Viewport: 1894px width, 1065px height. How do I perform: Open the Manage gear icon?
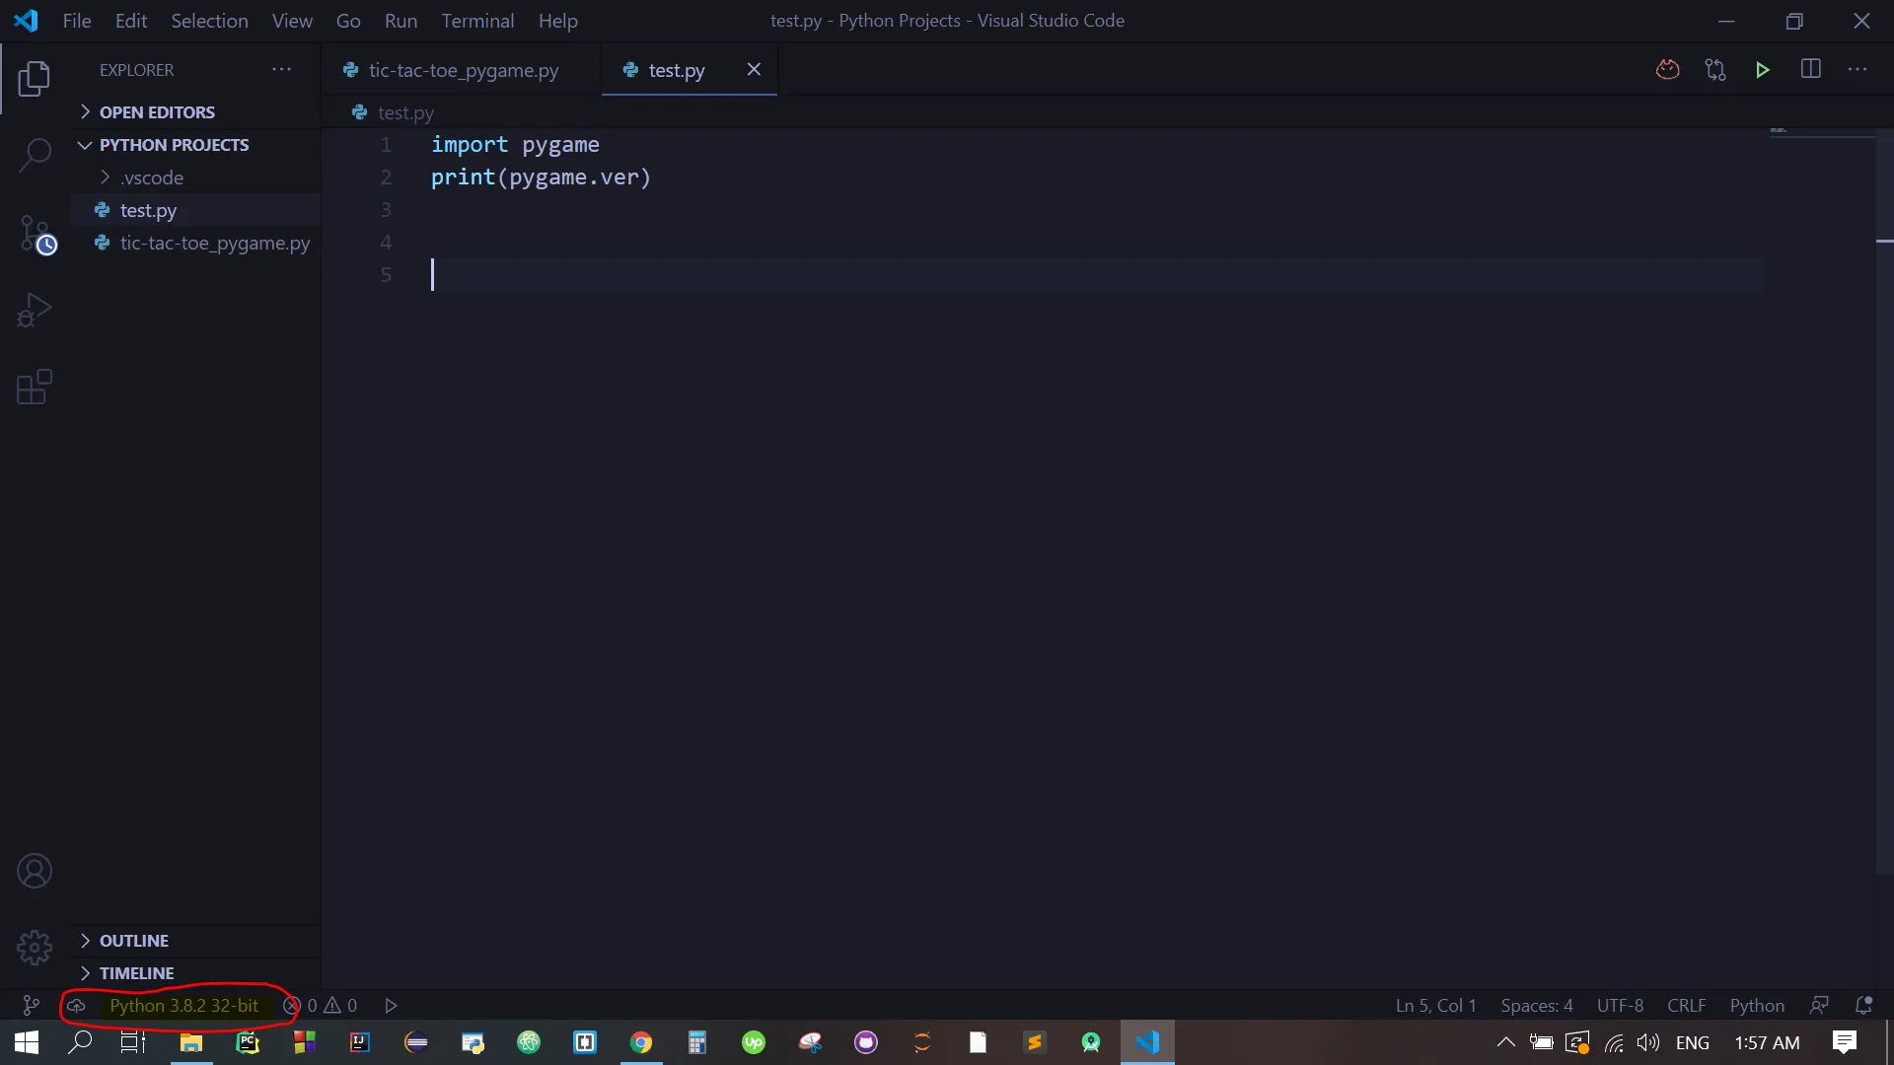click(x=35, y=948)
